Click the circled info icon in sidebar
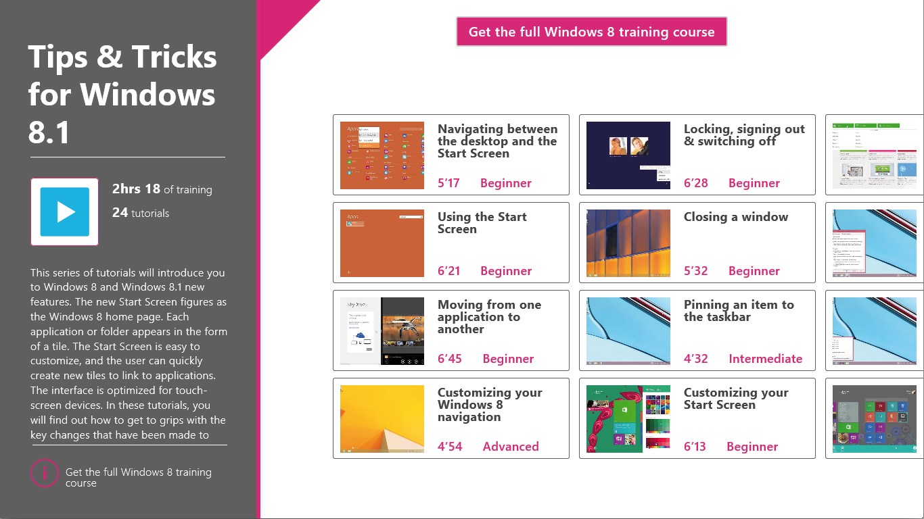 click(x=44, y=473)
